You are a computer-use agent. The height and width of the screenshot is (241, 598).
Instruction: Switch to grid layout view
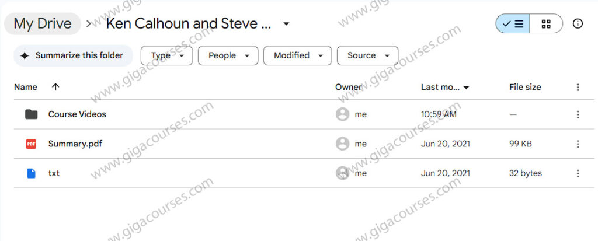(x=547, y=24)
